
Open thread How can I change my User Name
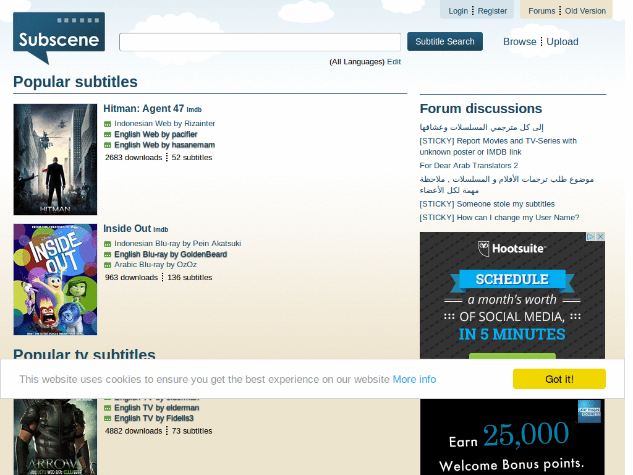tap(499, 218)
